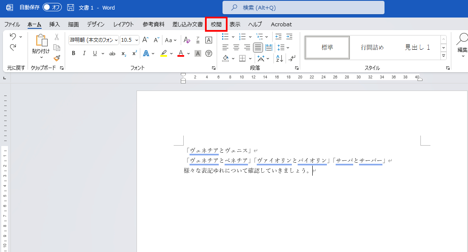Viewport: 468px width, 252px height.
Task: Center-align the text
Action: (236, 48)
